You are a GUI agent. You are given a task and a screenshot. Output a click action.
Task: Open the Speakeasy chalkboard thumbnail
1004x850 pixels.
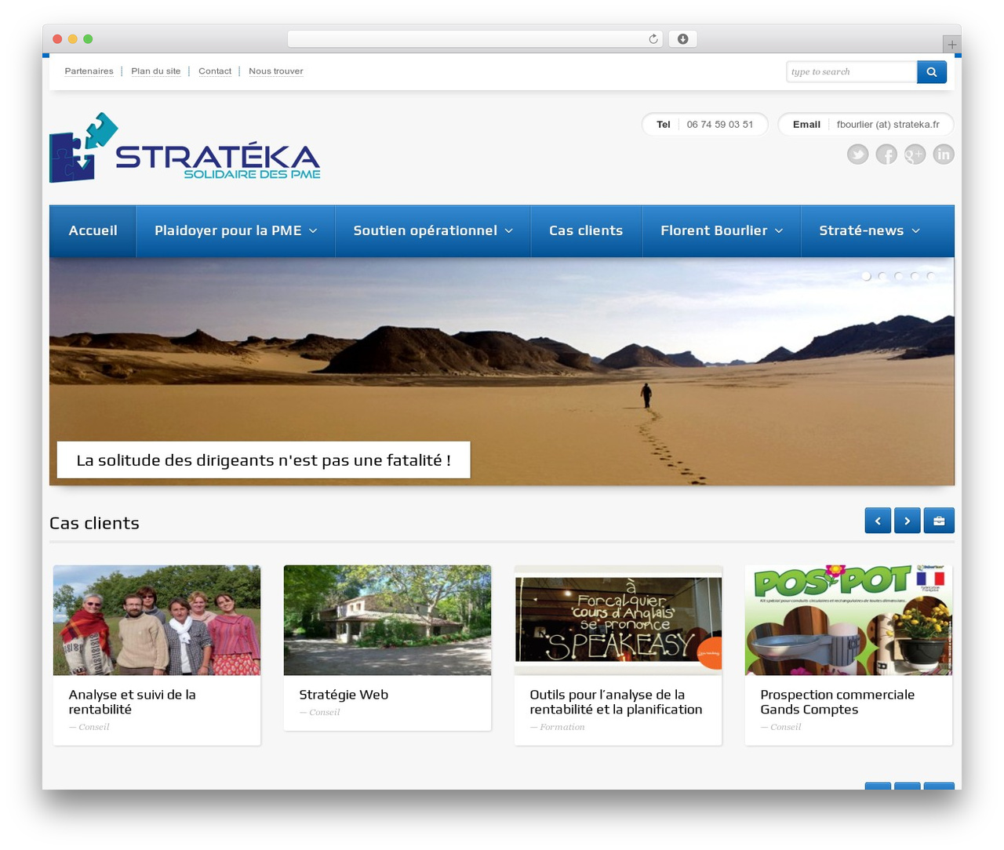point(618,620)
